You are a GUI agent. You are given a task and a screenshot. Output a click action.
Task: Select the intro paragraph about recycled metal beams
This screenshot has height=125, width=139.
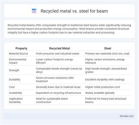[69, 29]
